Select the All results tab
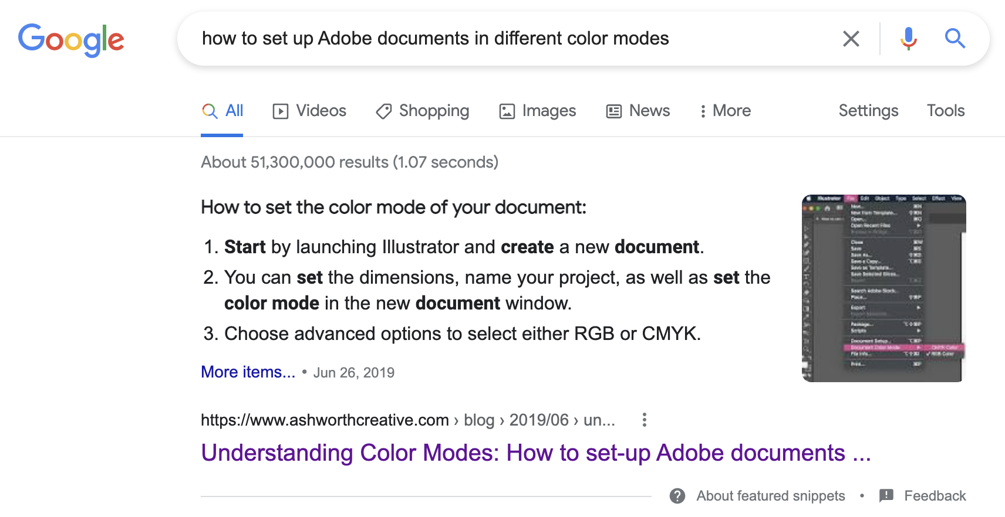Screen dimensions: 1005x517 (222, 111)
